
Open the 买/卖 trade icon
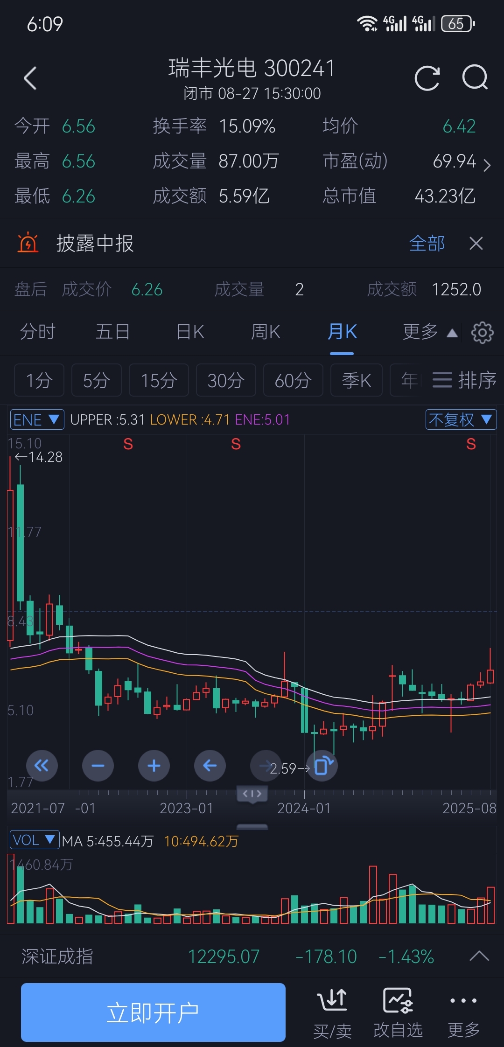(x=332, y=1013)
